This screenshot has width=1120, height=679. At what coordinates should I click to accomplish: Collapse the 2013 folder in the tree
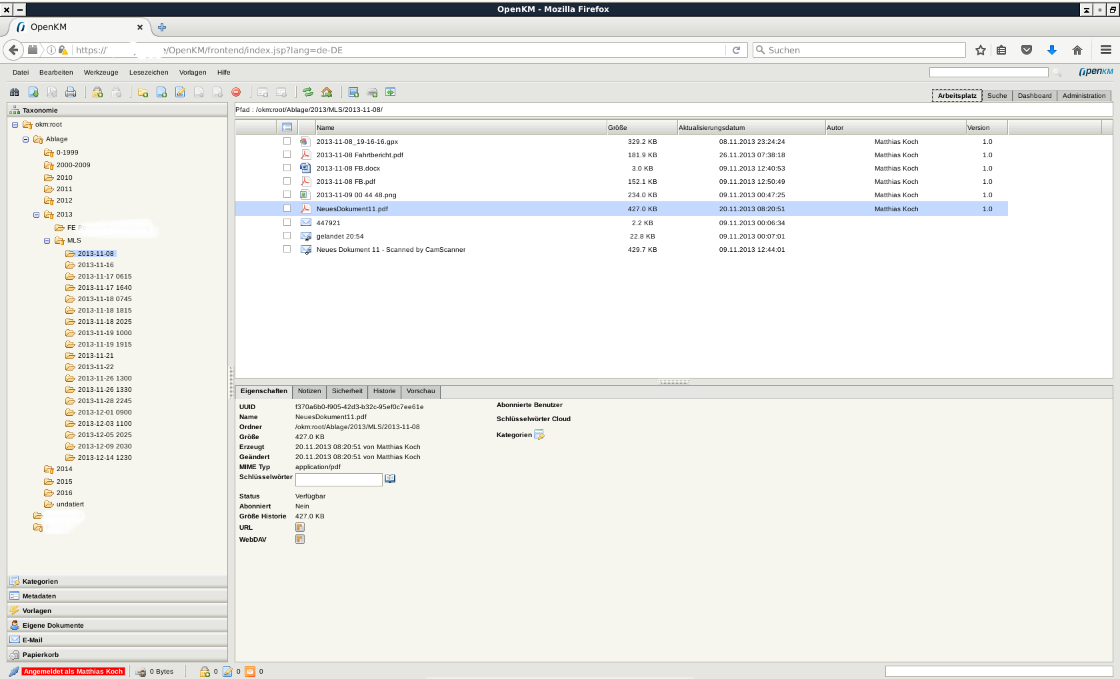(x=35, y=214)
